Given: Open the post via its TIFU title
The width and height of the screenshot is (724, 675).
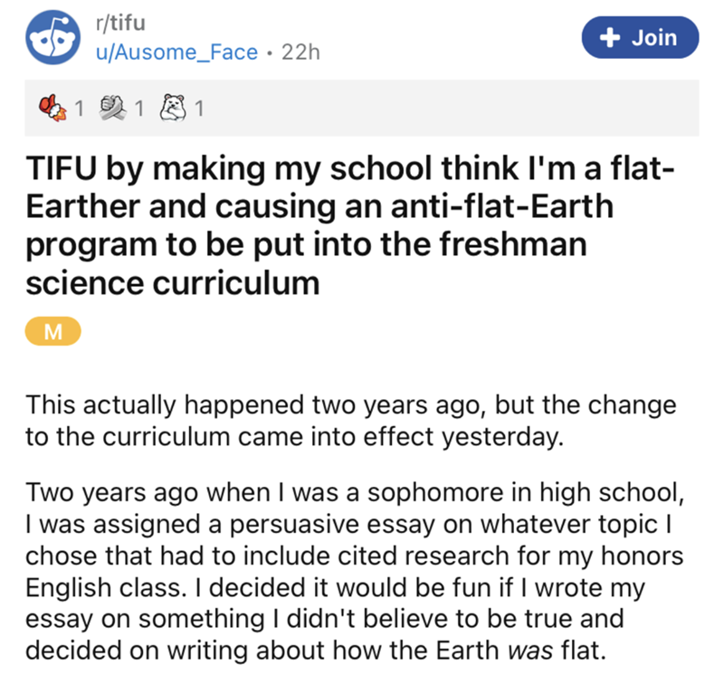Looking at the screenshot, I should point(350,225).
